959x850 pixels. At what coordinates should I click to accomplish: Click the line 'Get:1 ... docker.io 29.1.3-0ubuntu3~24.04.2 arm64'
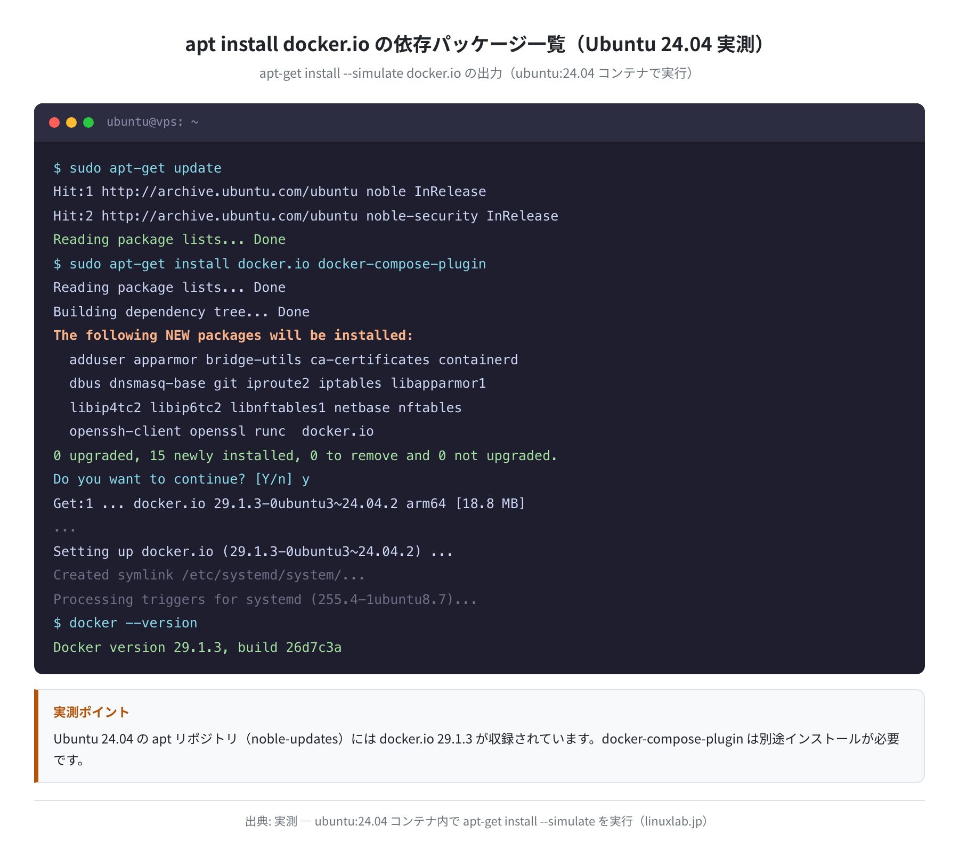[x=290, y=504]
